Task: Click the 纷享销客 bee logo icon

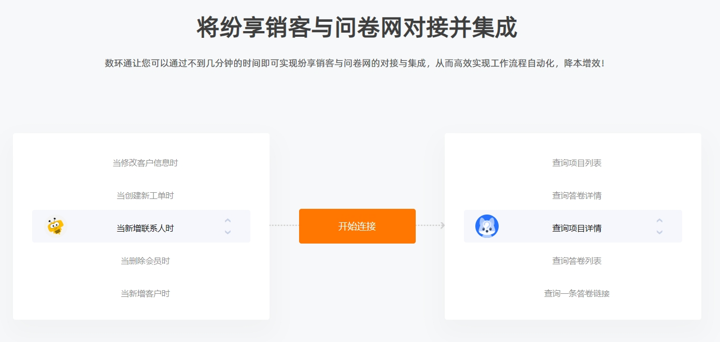Action: click(x=55, y=226)
